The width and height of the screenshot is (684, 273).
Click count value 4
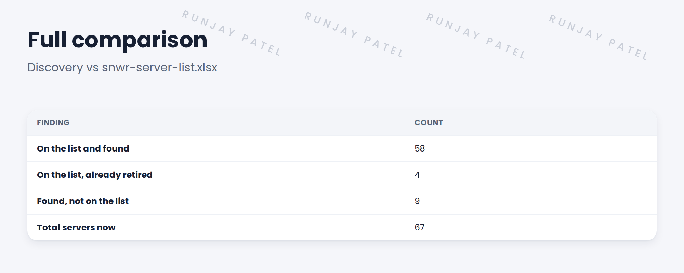pos(417,175)
